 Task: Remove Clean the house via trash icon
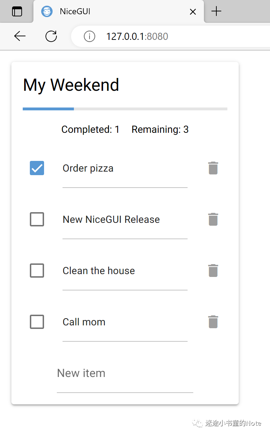213,271
